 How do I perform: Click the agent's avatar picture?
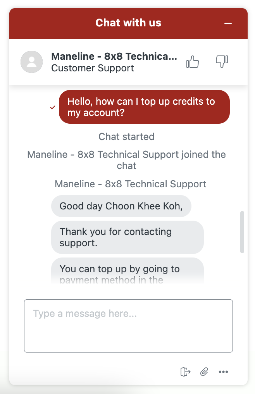(x=32, y=62)
